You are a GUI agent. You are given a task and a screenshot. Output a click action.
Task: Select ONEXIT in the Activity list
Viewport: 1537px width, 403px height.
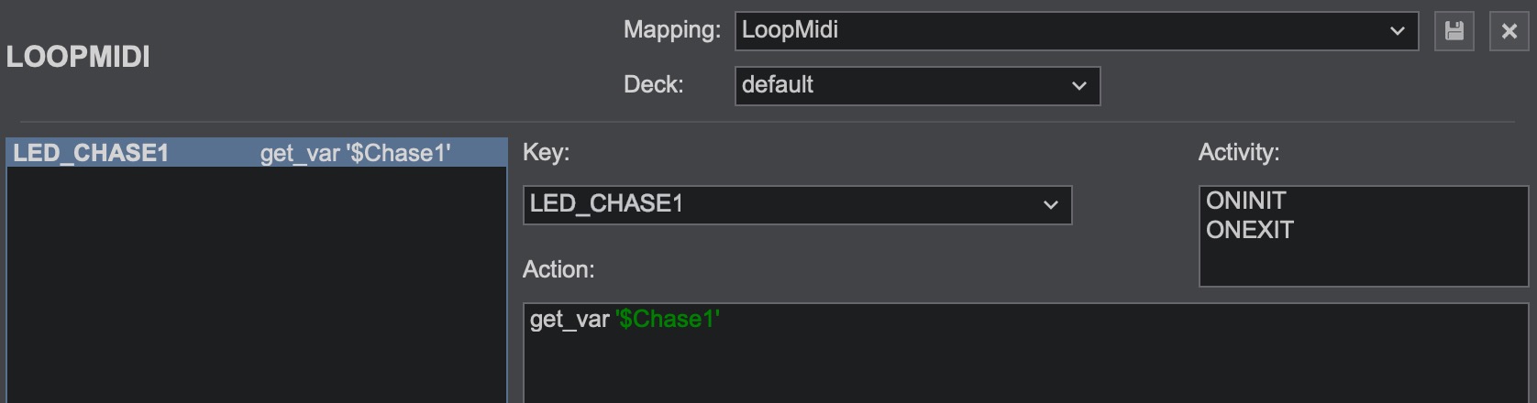click(1249, 230)
